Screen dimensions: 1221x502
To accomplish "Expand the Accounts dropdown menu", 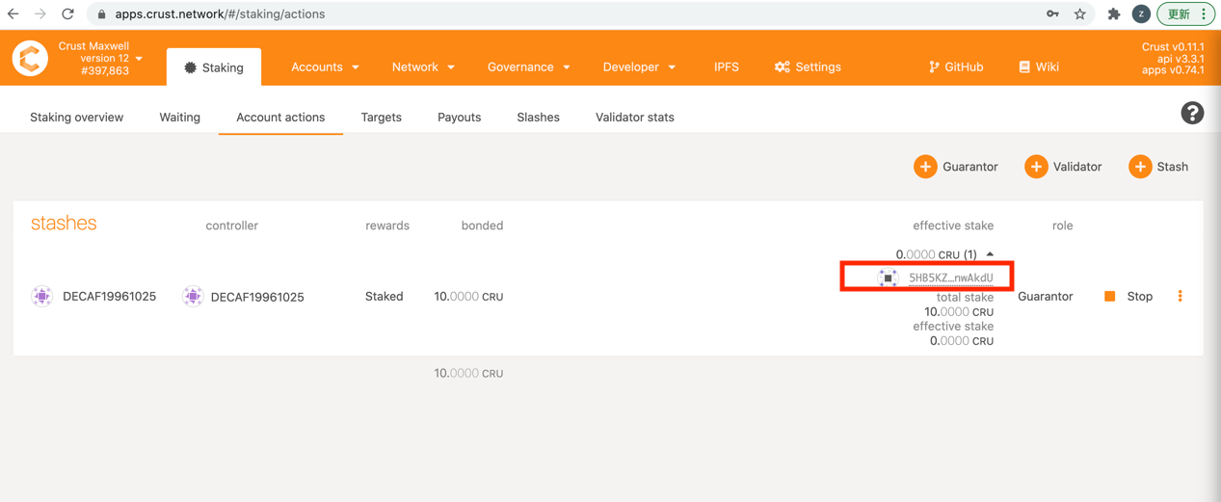I will click(x=325, y=67).
